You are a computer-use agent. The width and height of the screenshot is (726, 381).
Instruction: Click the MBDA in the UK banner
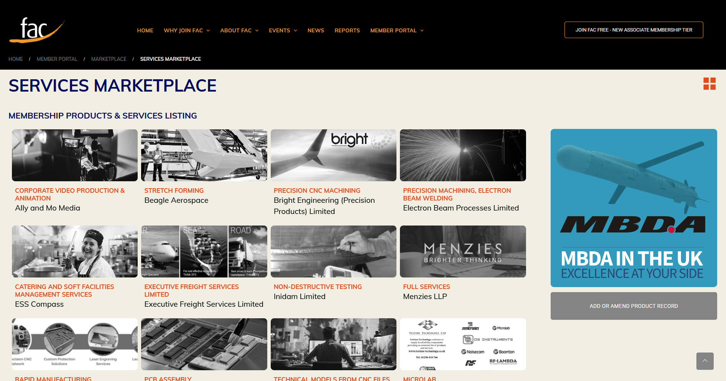click(634, 208)
